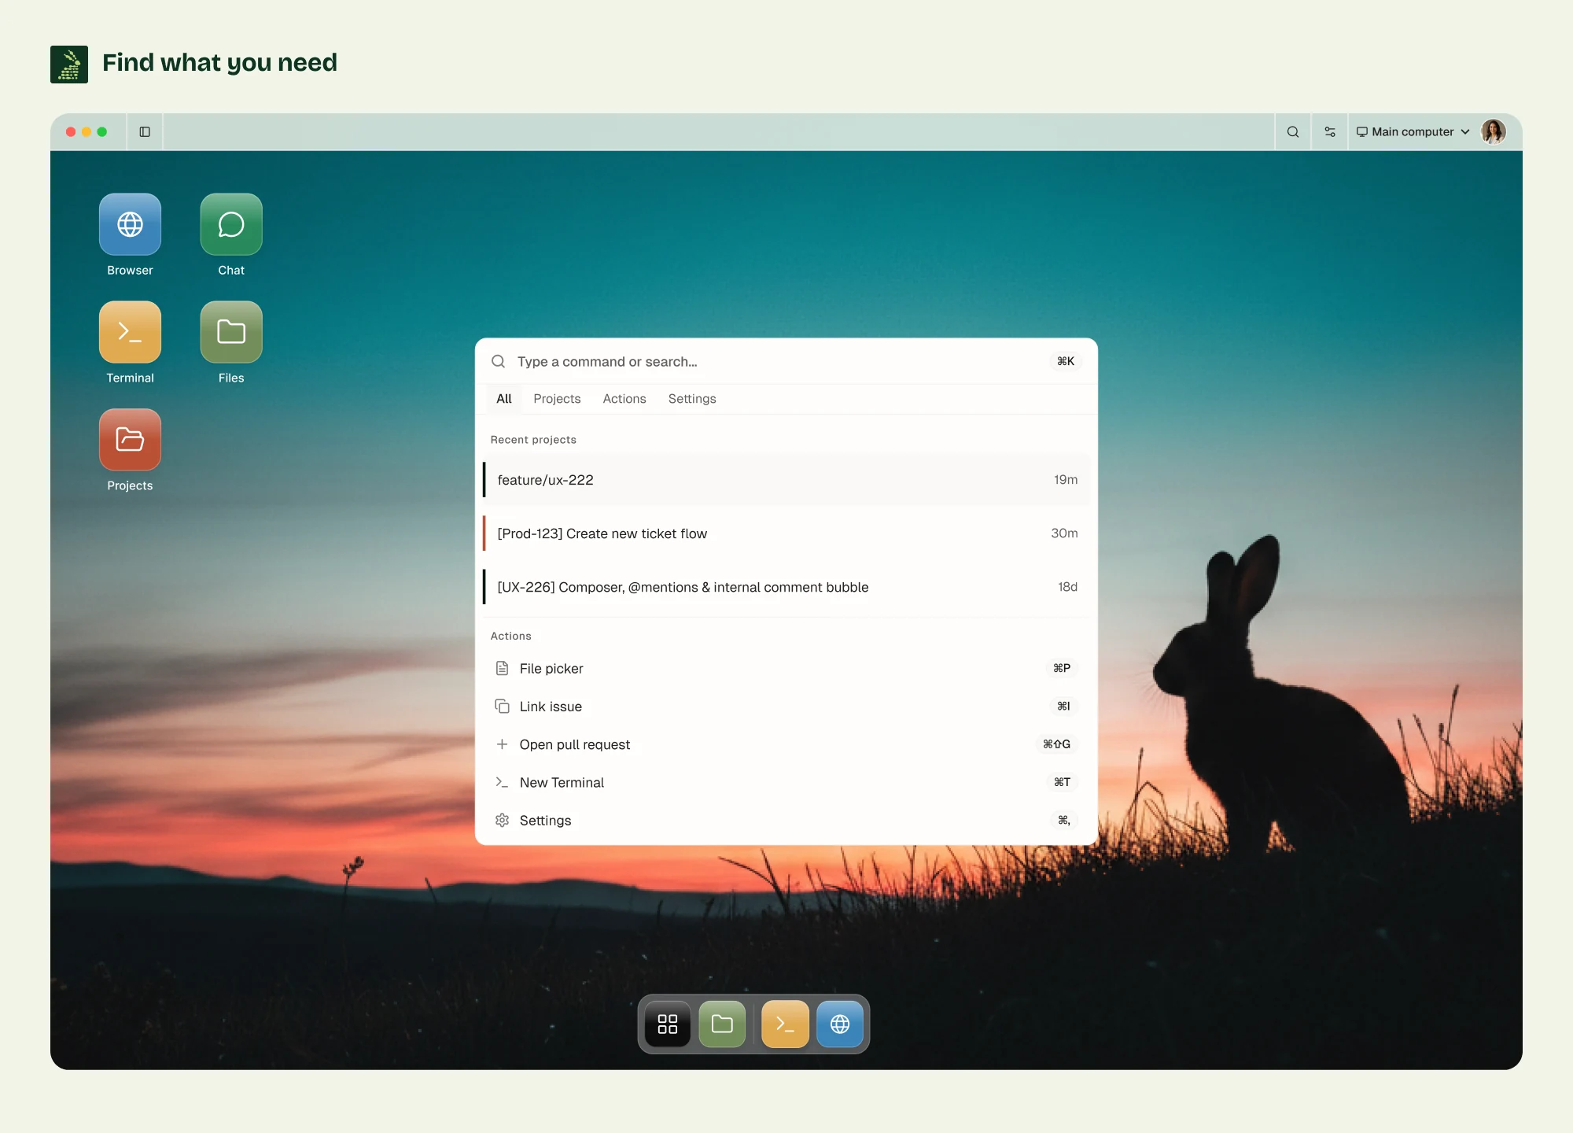Viewport: 1573px width, 1133px height.
Task: Click the ⌘K shortcut badge
Action: click(x=1066, y=361)
